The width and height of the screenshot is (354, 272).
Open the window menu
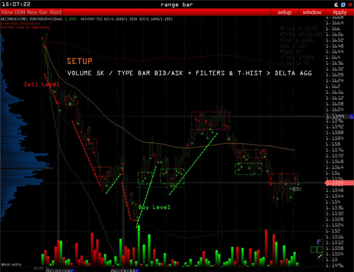[x=312, y=12]
